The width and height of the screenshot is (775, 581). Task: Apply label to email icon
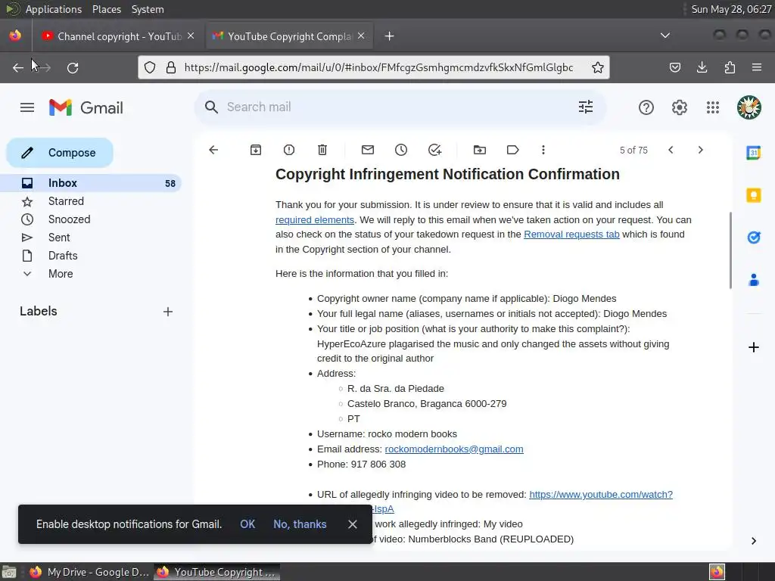(x=512, y=150)
